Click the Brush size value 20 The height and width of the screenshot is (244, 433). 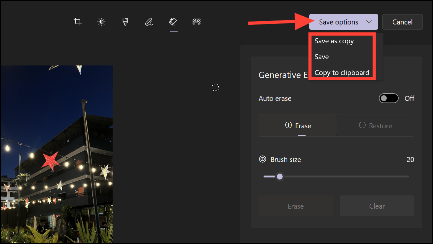point(410,160)
